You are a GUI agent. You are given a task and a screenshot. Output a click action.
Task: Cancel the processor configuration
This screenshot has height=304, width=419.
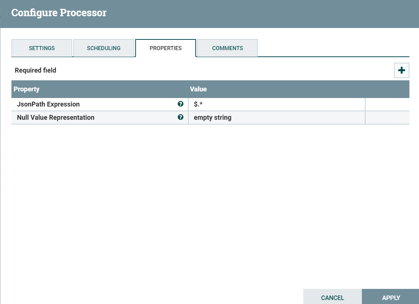332,297
